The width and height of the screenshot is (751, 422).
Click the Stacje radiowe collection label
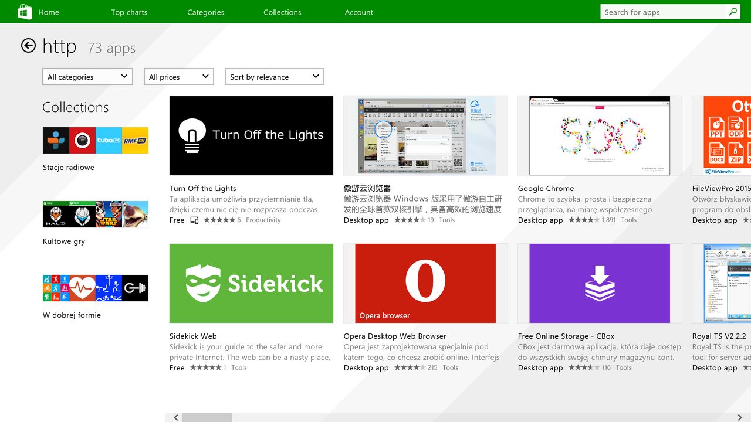click(x=69, y=167)
